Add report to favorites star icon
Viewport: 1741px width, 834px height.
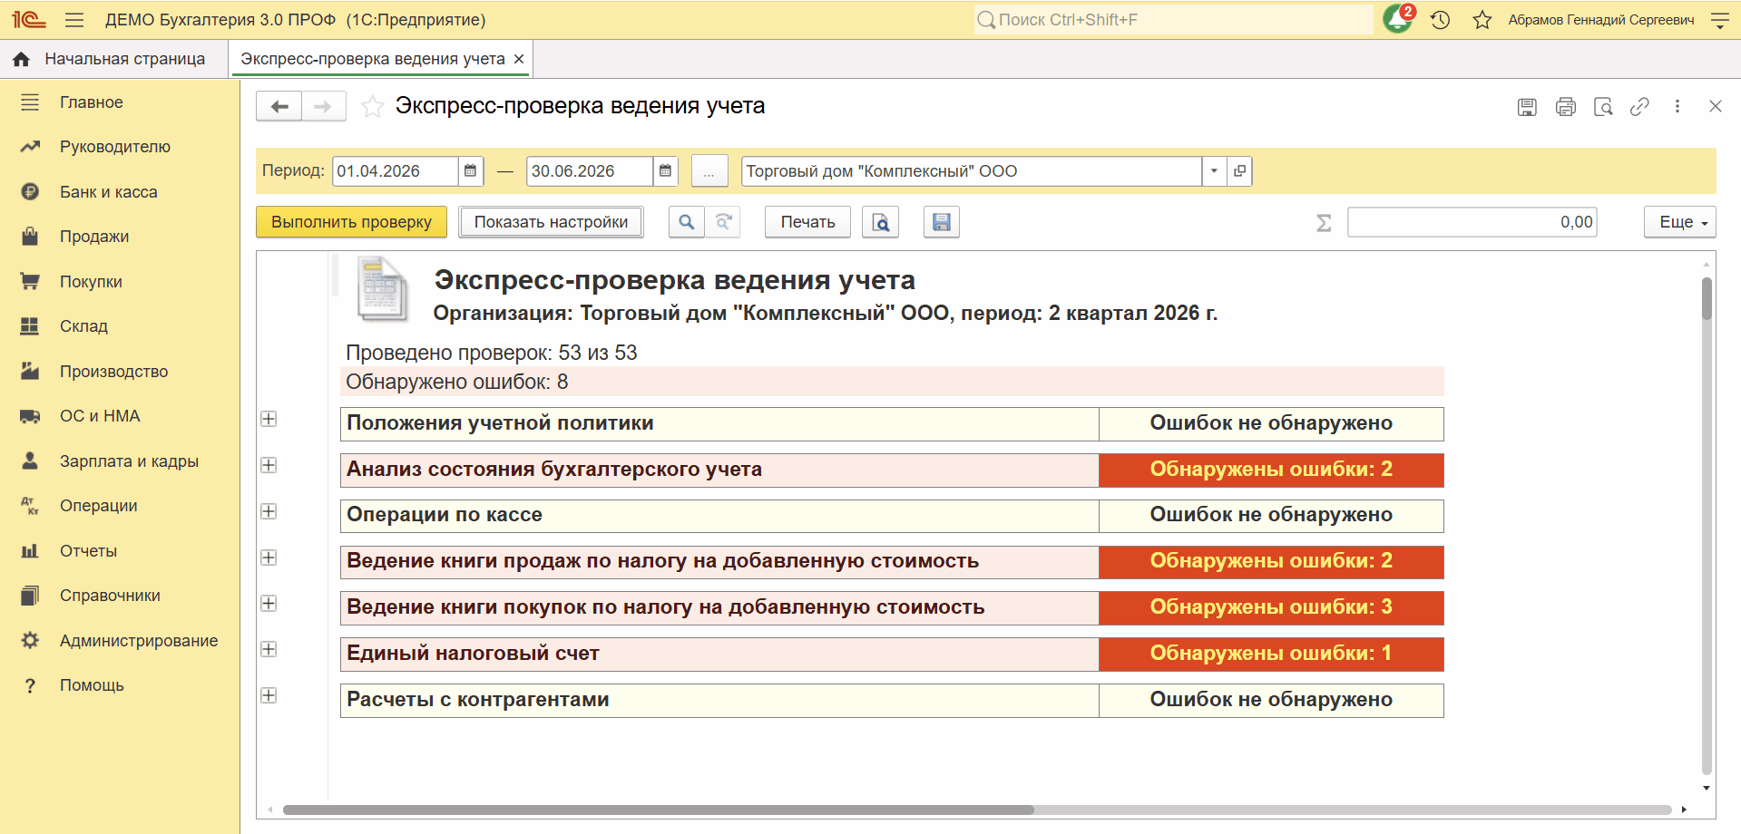click(372, 107)
